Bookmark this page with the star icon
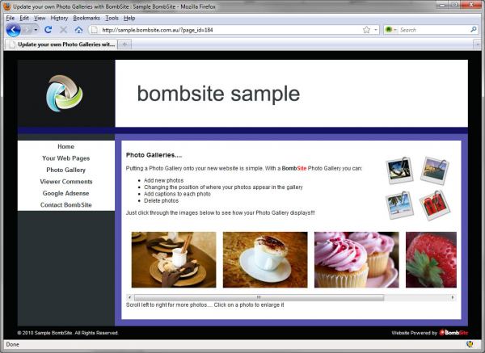485x353 pixels. 366,30
